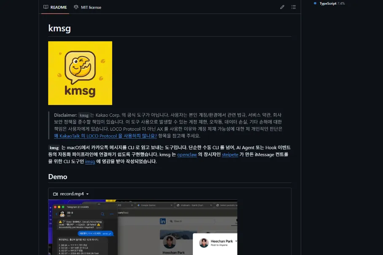The height and width of the screenshot is (255, 383).
Task: Select the README tab
Action: (59, 7)
